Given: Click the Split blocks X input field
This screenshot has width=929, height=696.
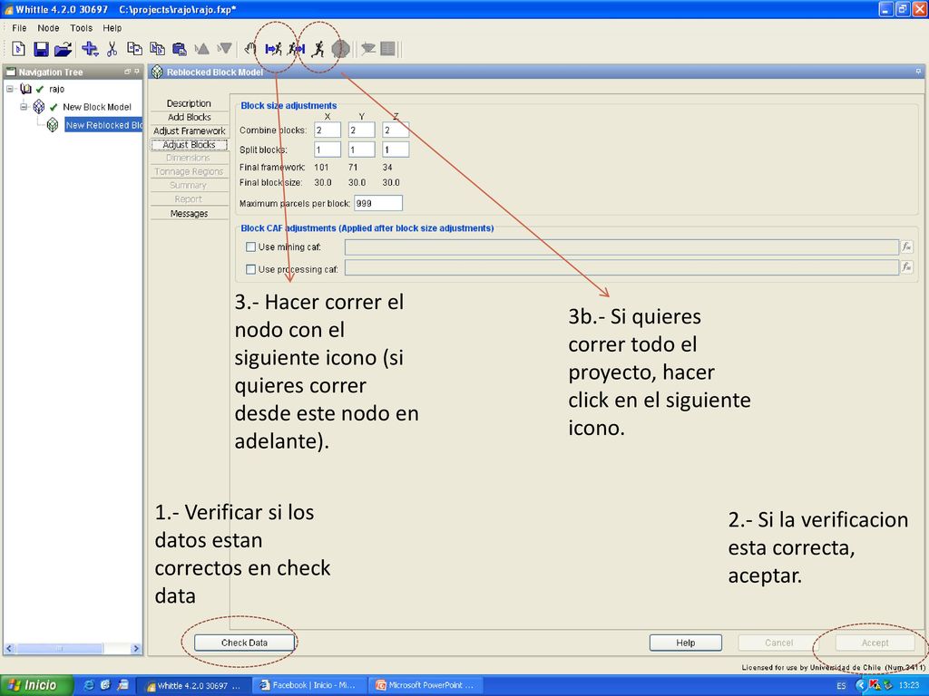Looking at the screenshot, I should click(328, 150).
